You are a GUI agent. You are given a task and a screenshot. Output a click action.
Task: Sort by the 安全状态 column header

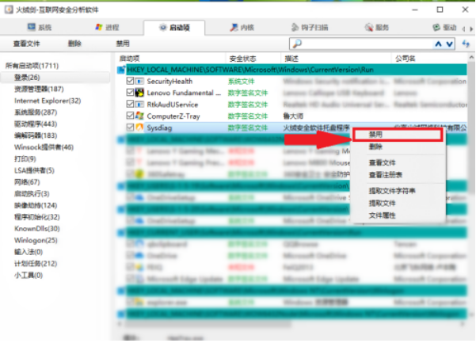tap(243, 59)
